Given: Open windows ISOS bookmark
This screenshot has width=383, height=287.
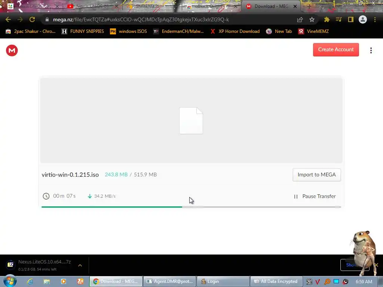Looking at the screenshot, I should 129,31.
